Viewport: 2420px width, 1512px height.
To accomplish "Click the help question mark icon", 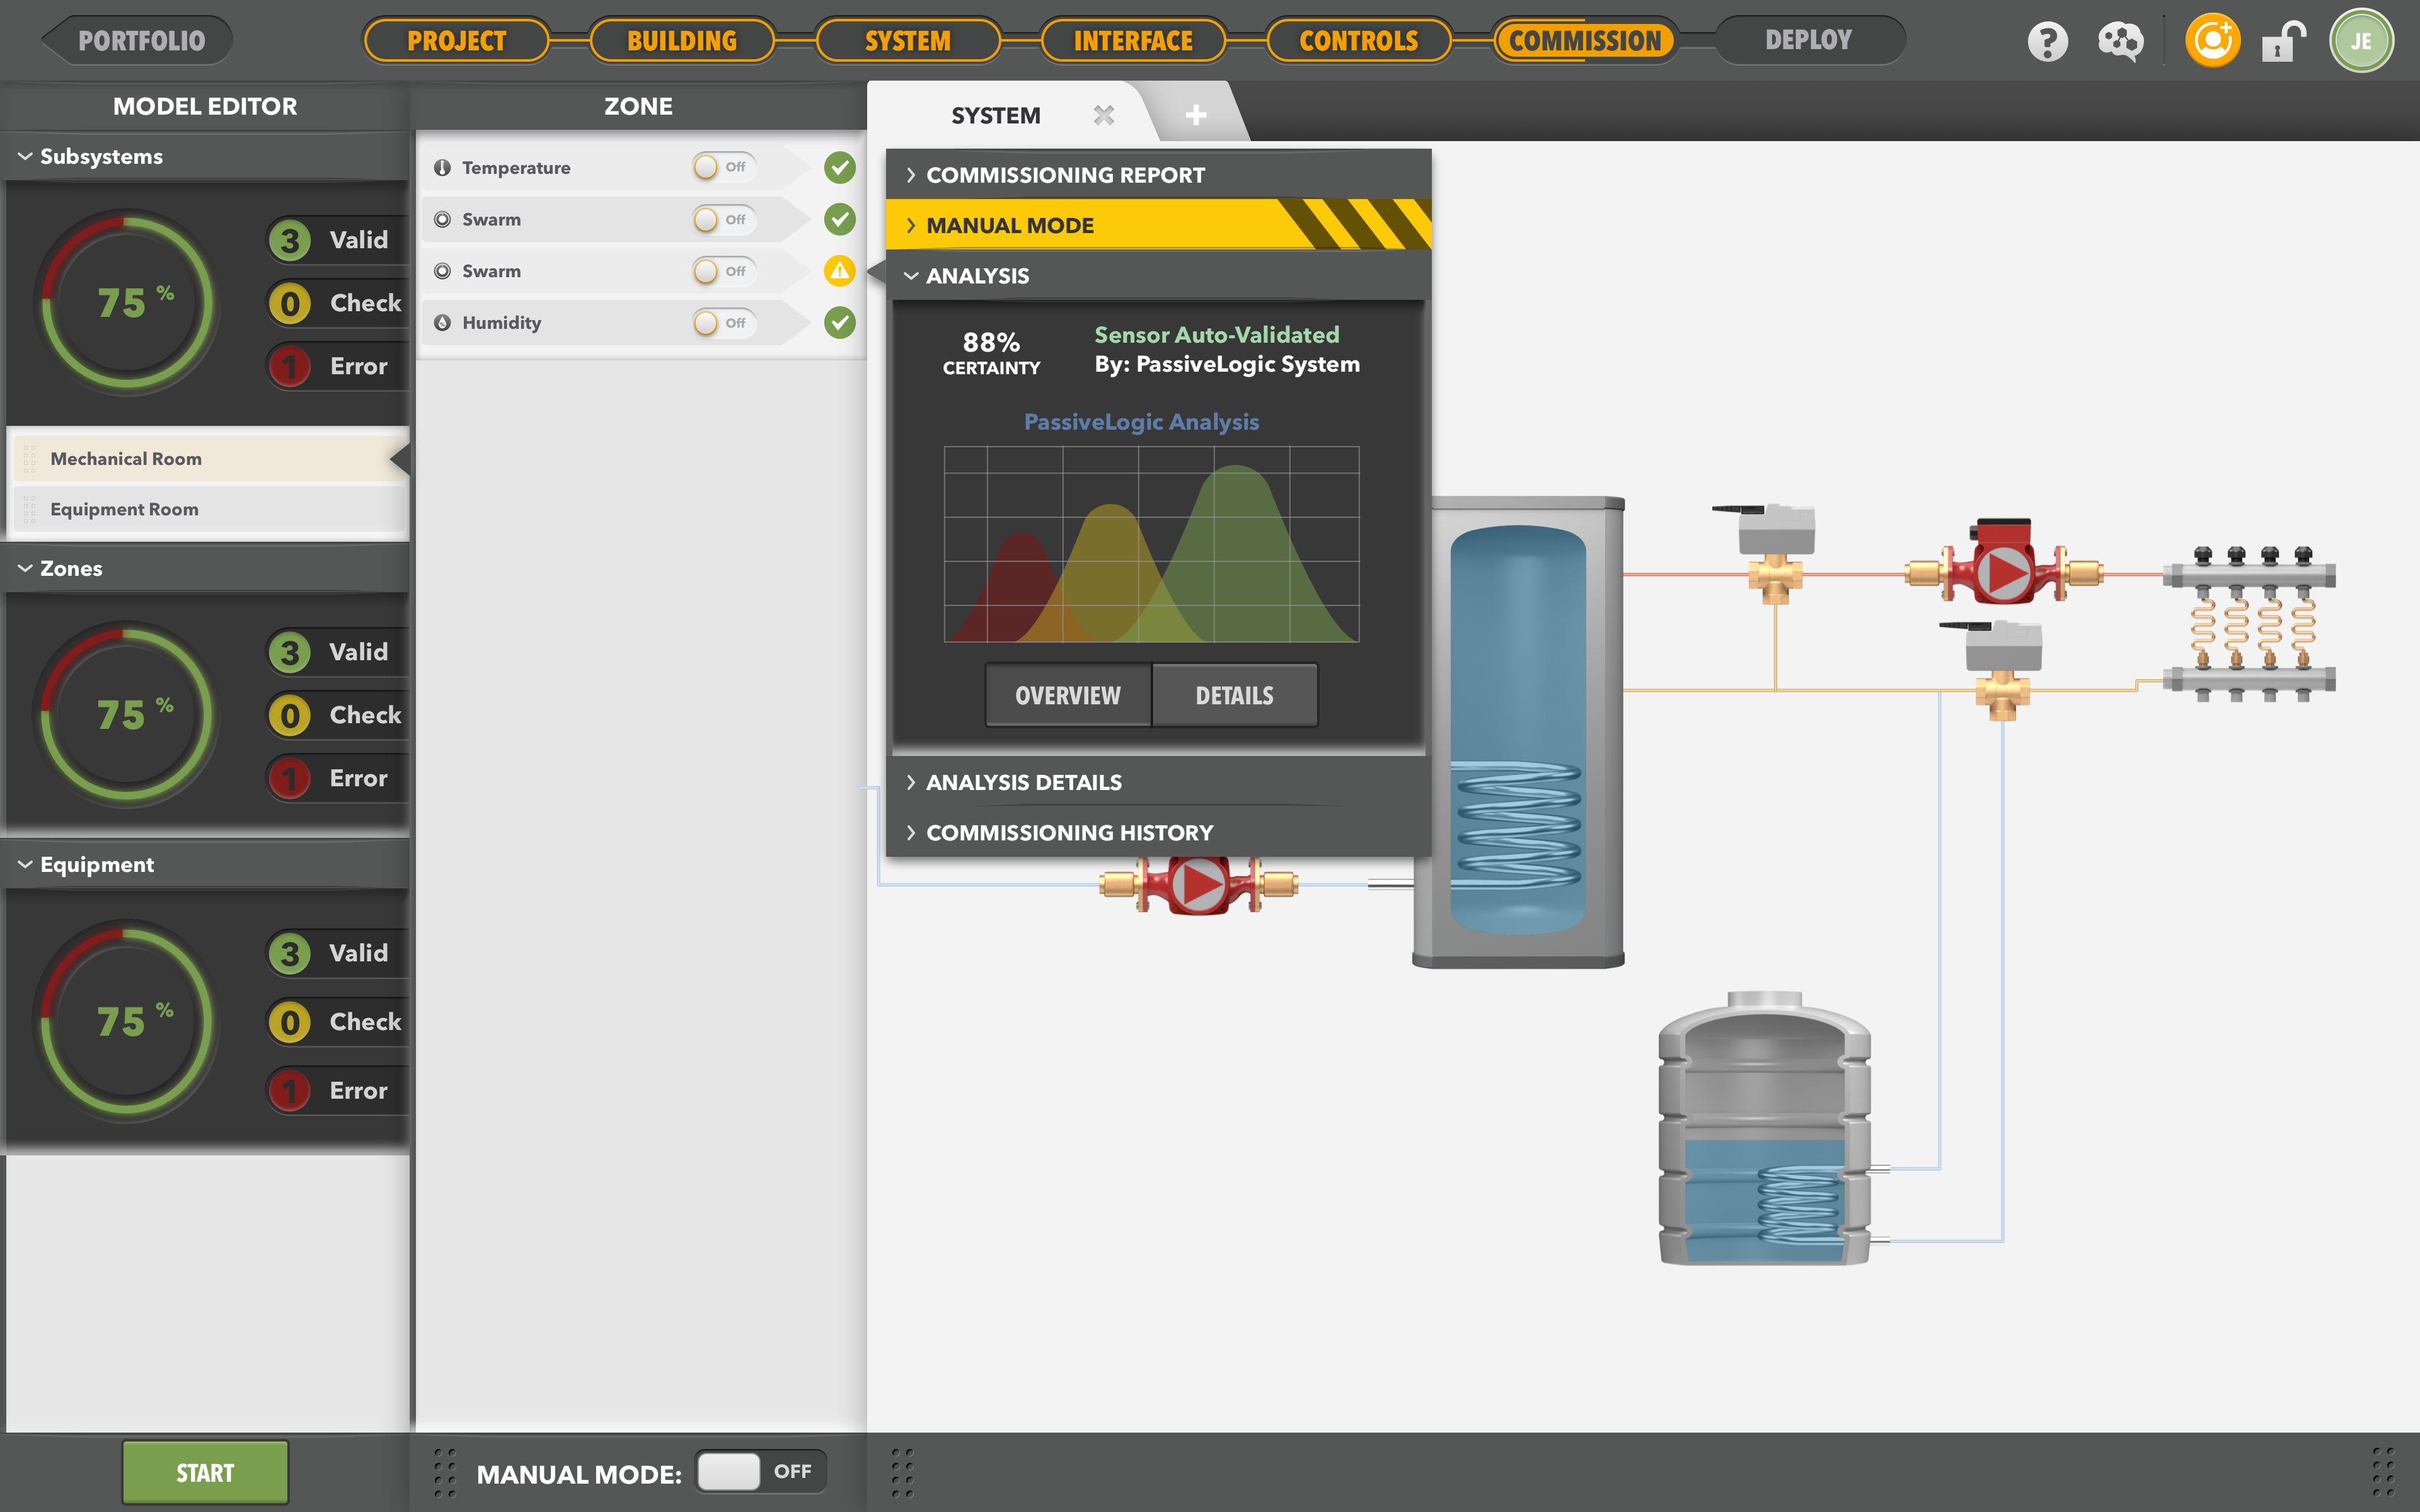I will click(x=2047, y=41).
